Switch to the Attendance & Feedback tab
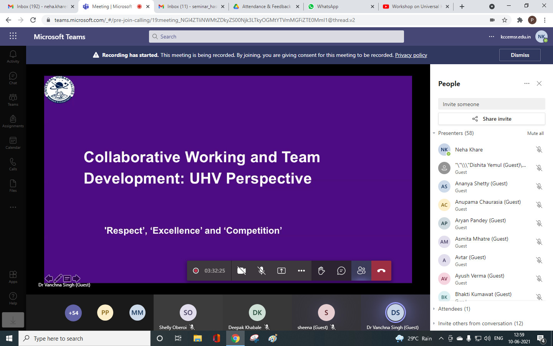 click(266, 7)
